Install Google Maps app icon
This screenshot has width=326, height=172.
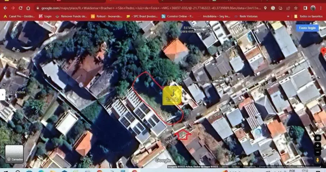pos(280,8)
